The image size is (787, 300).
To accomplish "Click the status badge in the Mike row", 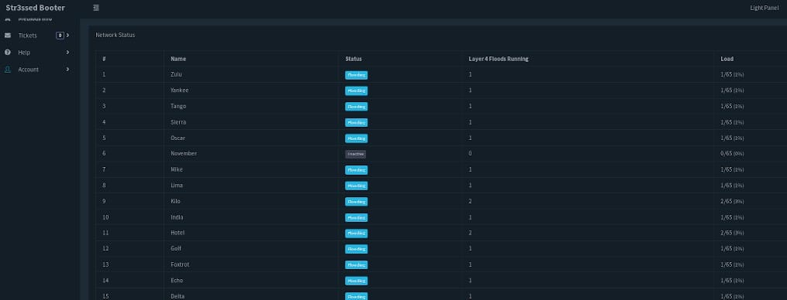I will [357, 170].
